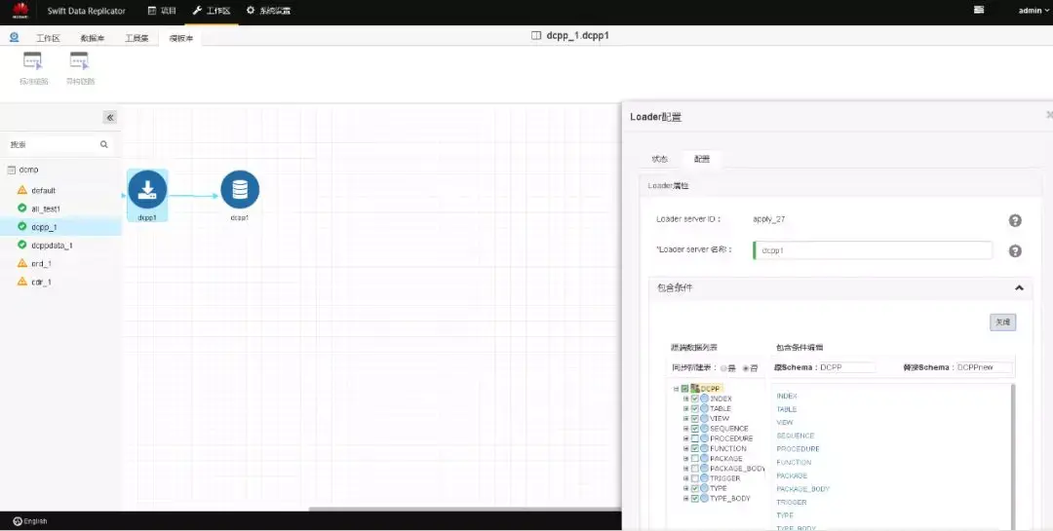Click VIEW in the 包含条件编辑 list
The height and width of the screenshot is (531, 1053).
click(785, 422)
